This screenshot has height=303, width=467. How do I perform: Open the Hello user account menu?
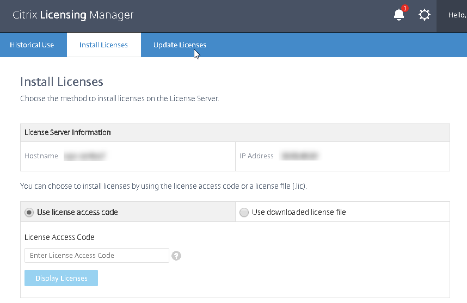[x=456, y=15]
